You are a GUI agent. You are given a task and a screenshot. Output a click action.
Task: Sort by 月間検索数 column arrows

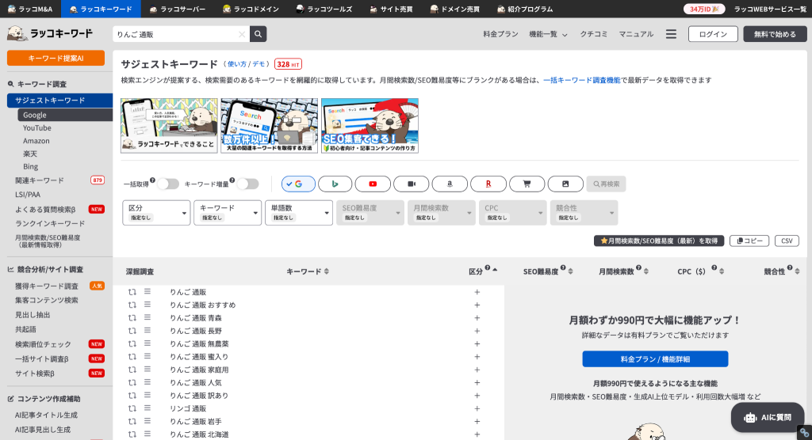[x=645, y=271]
